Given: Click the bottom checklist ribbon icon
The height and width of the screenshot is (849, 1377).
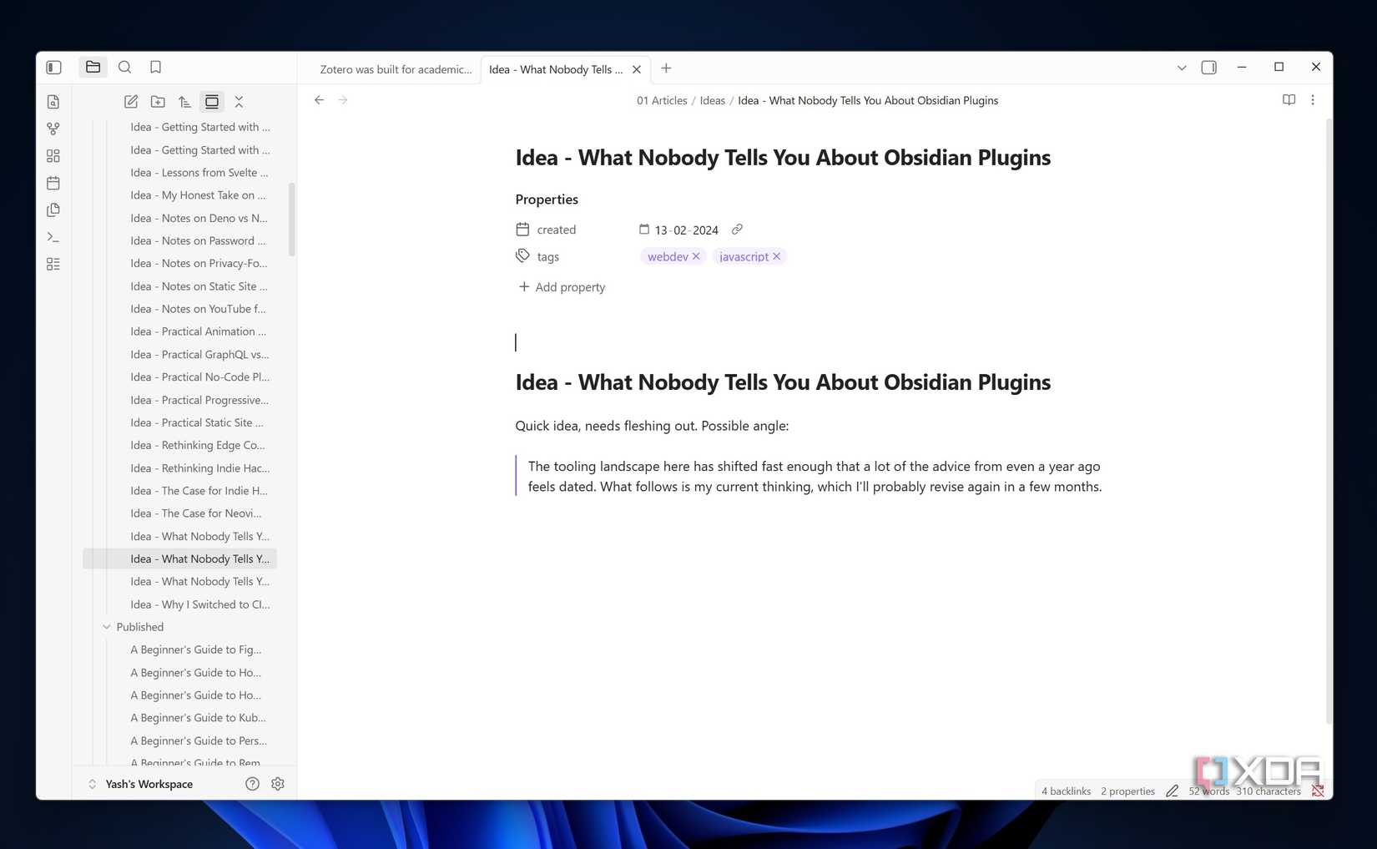Looking at the screenshot, I should coord(53,264).
